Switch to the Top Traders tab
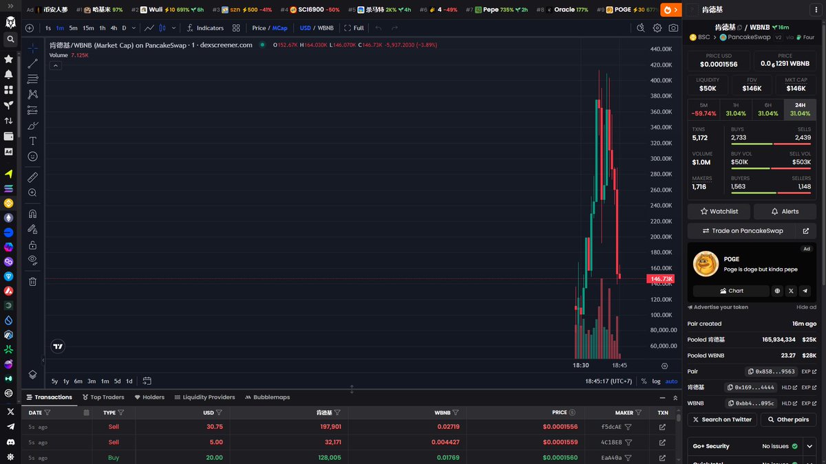 tap(103, 397)
